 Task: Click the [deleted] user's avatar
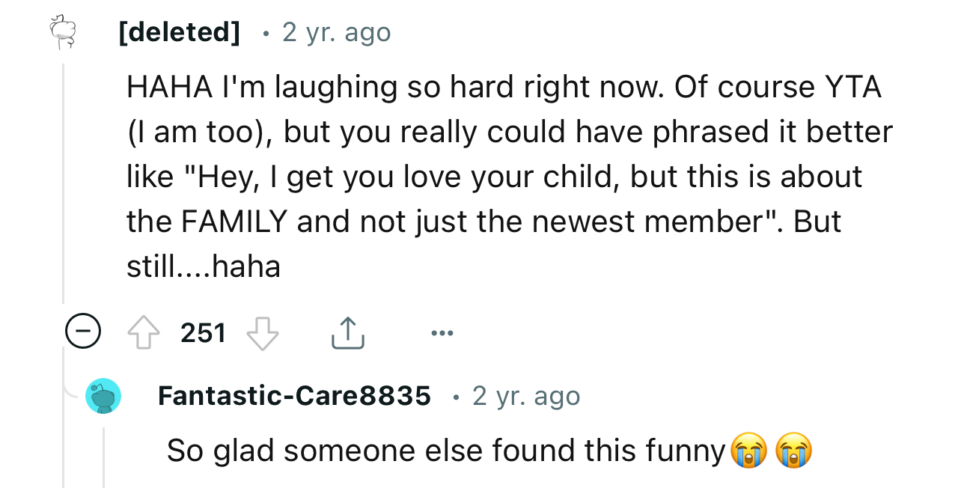tap(64, 31)
